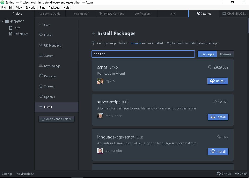The height and width of the screenshot is (178, 249).
Task: Install the script package by rgbkrk
Action: click(x=217, y=81)
